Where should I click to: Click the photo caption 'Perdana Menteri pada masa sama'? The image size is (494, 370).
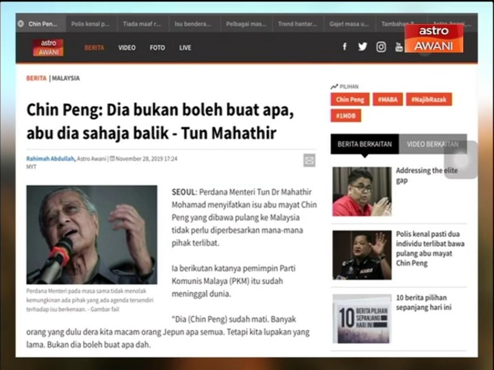click(x=90, y=300)
